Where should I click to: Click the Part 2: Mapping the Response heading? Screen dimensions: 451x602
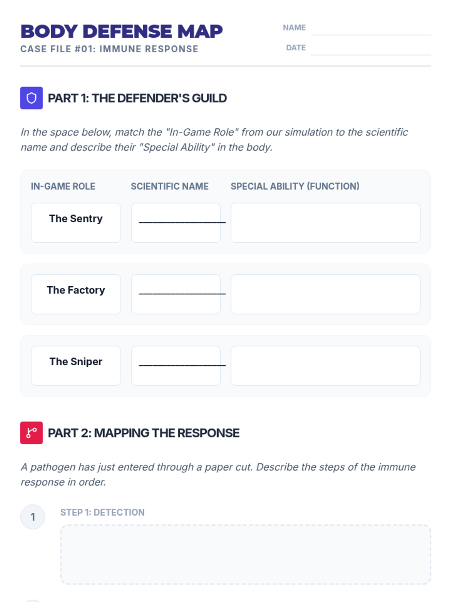144,433
